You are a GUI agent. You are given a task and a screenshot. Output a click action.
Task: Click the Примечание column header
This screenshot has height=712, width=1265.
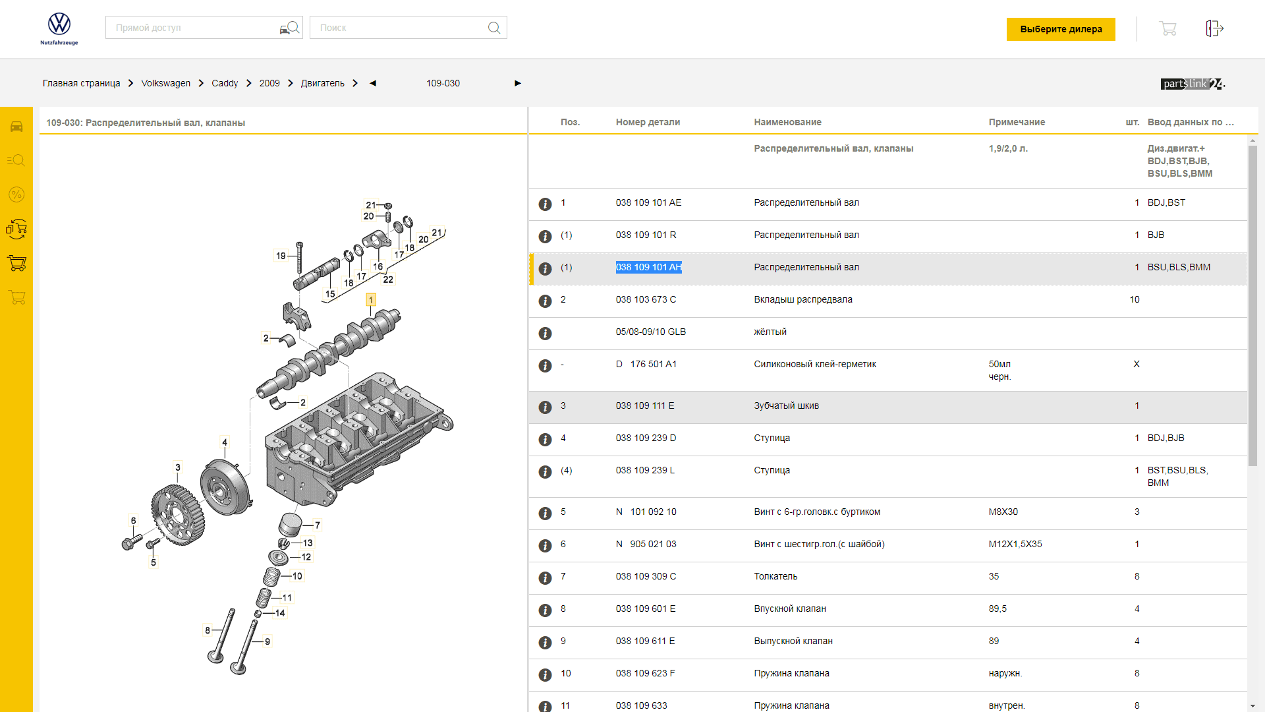pos(1017,122)
